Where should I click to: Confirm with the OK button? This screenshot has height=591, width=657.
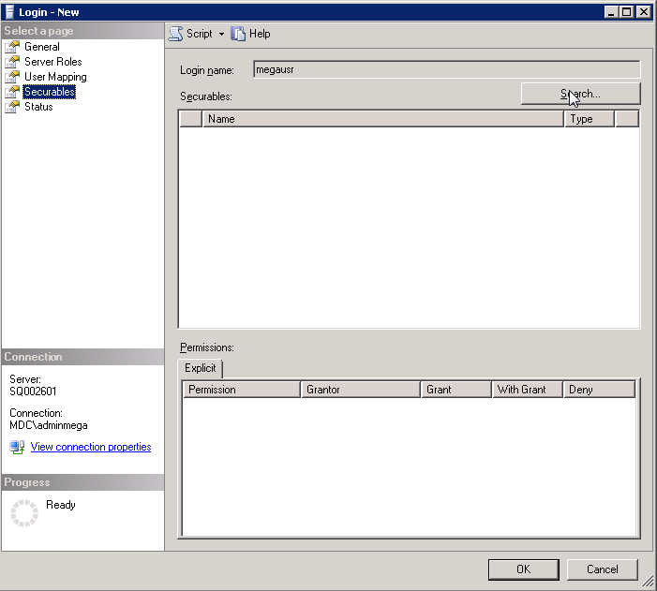[523, 569]
